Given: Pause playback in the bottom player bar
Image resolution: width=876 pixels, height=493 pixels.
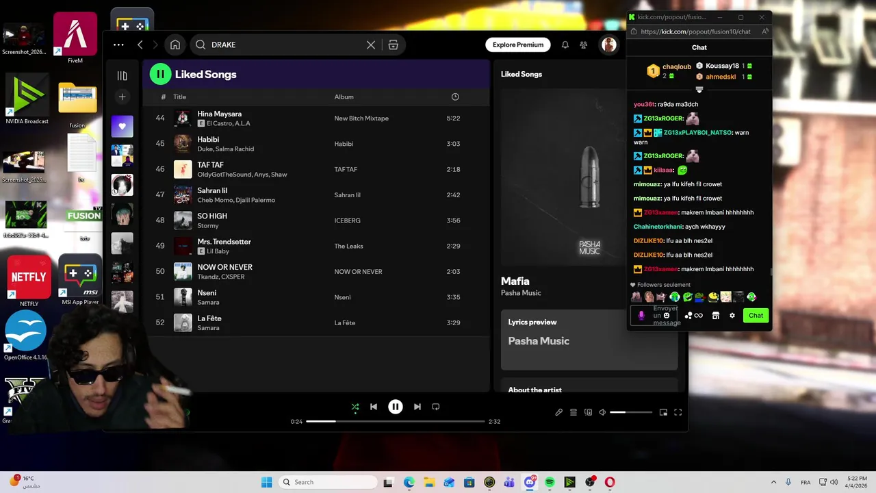Looking at the screenshot, I should (x=396, y=407).
